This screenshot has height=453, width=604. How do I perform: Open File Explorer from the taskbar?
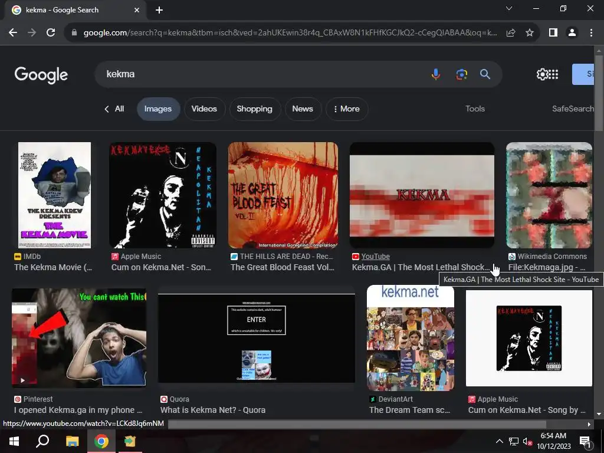[x=72, y=441]
